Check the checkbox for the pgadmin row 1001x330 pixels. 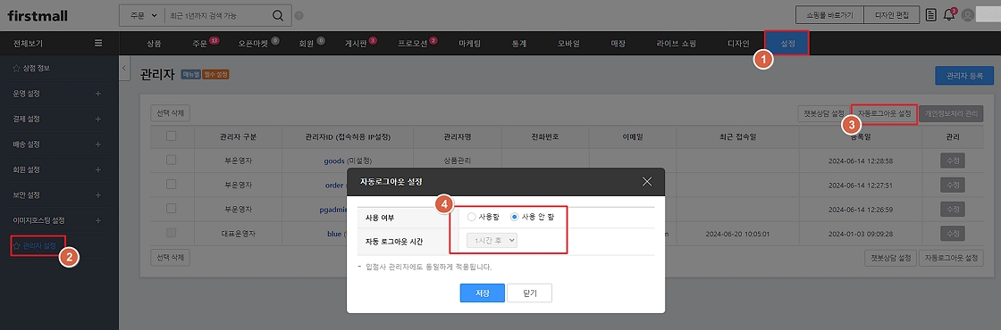click(171, 209)
